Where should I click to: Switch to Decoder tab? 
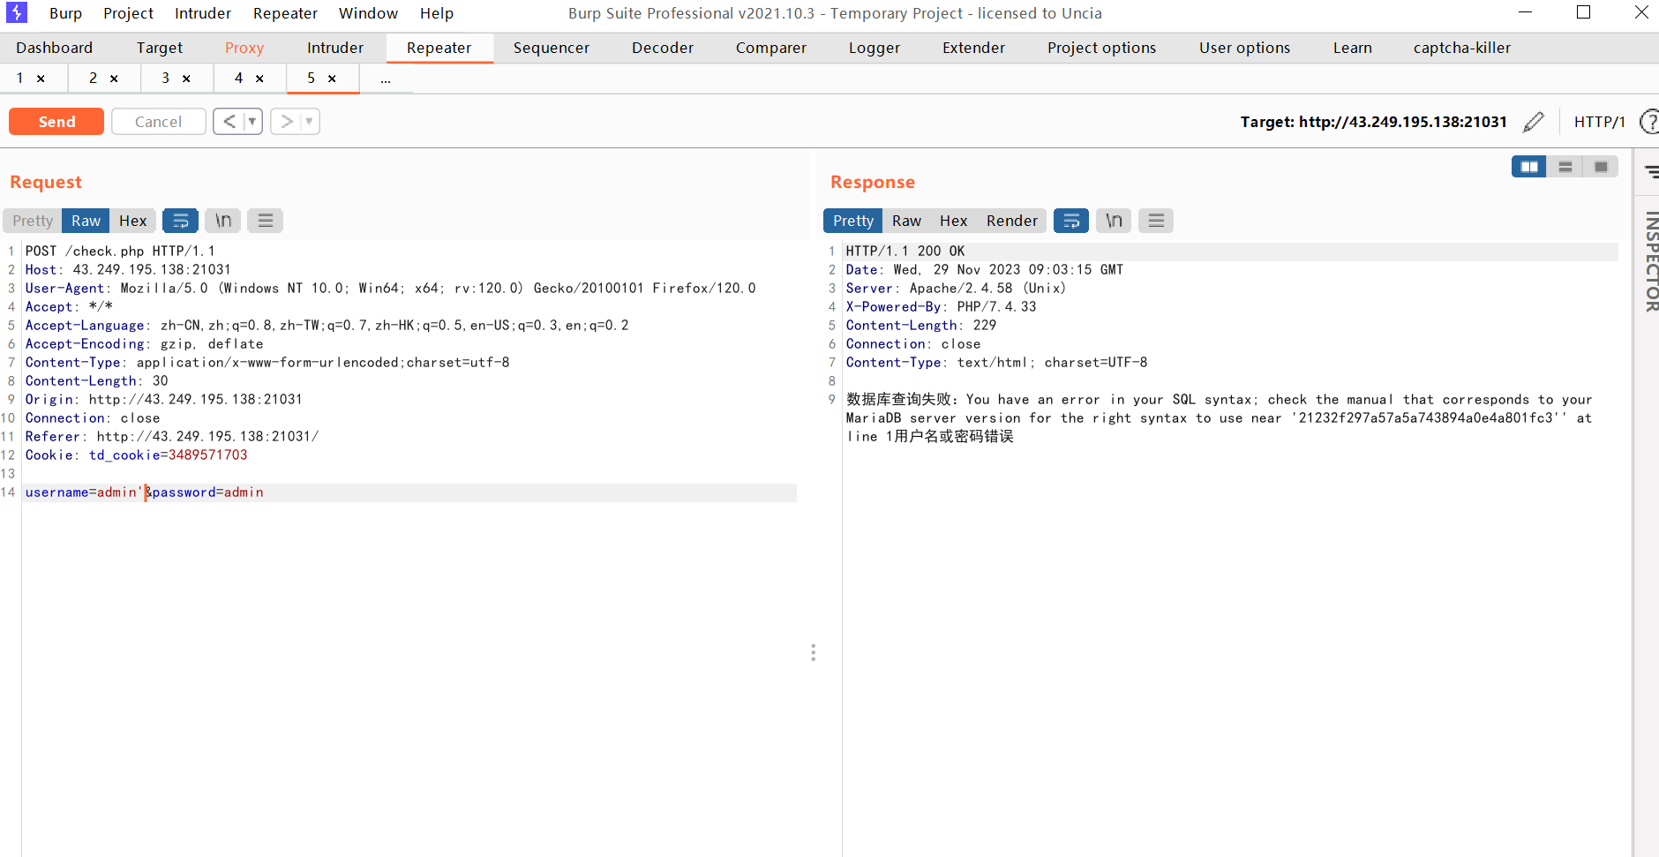point(663,48)
